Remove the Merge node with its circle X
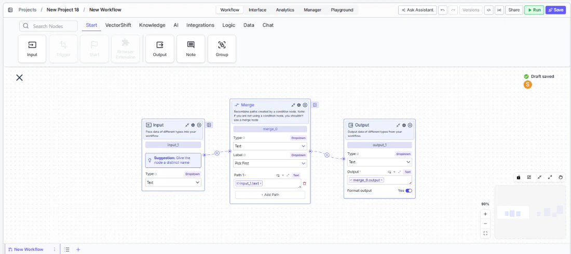 click(305, 105)
